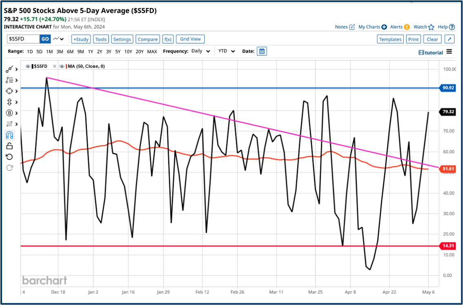The image size is (463, 305).
Task: Remove the $S5FD study with its X
Action: coord(54,66)
